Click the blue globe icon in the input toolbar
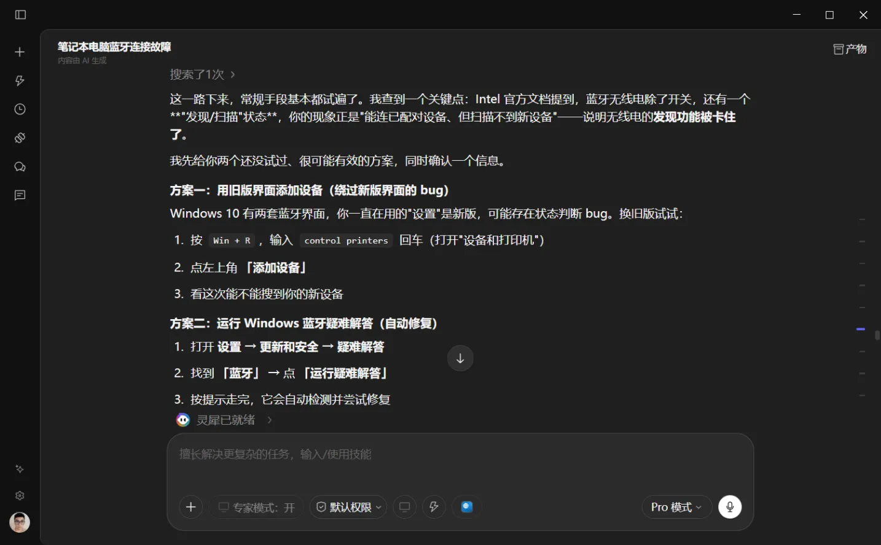The image size is (881, 545). point(467,507)
